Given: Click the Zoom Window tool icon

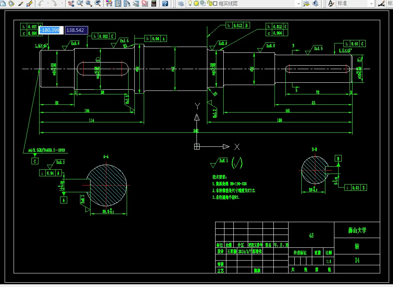Looking at the screenshot, I should coord(89,3).
